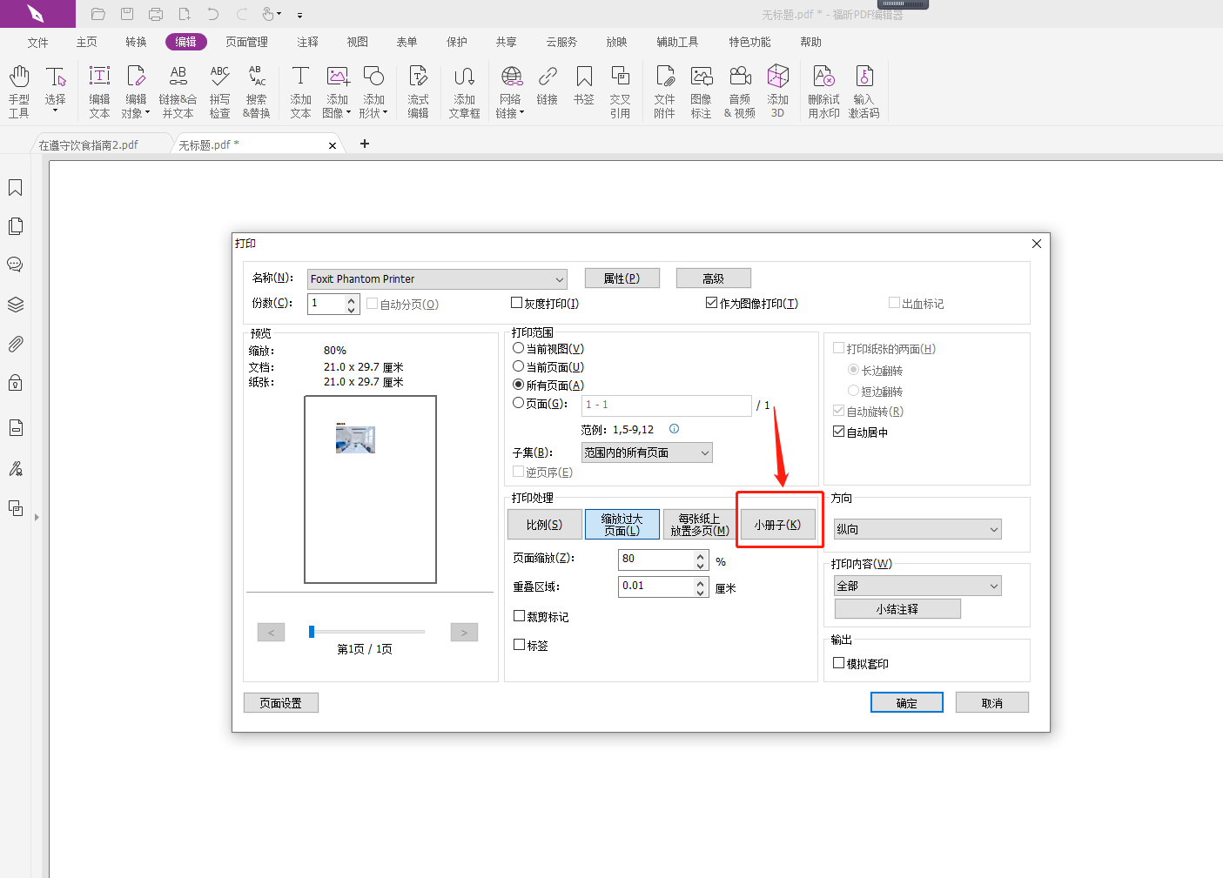Click the 小册子(K) booklet button
This screenshot has width=1223, height=878.
(777, 523)
